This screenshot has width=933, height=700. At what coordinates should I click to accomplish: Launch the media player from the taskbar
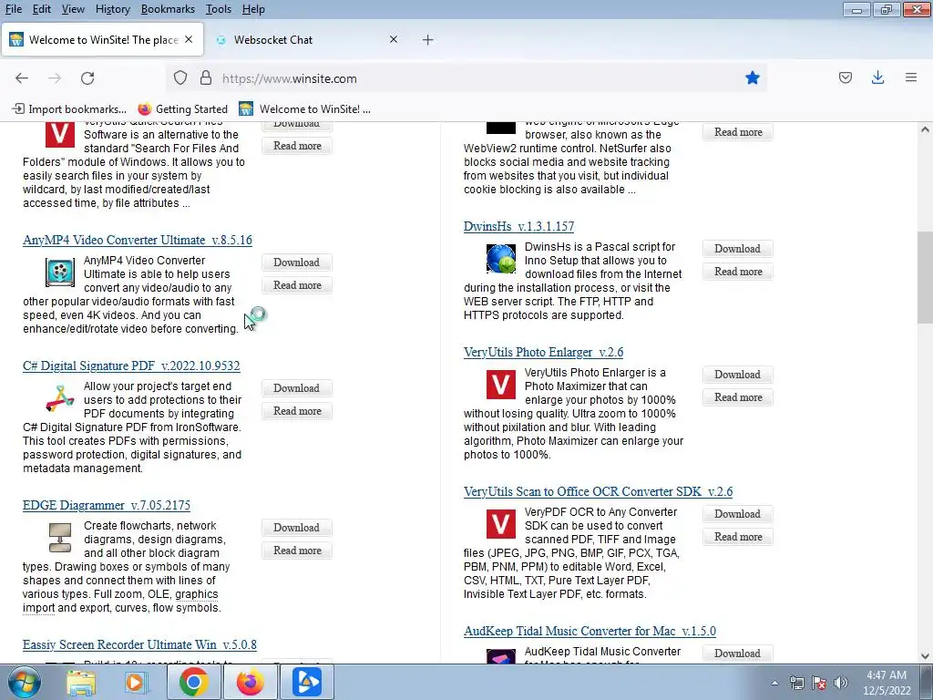(x=136, y=682)
